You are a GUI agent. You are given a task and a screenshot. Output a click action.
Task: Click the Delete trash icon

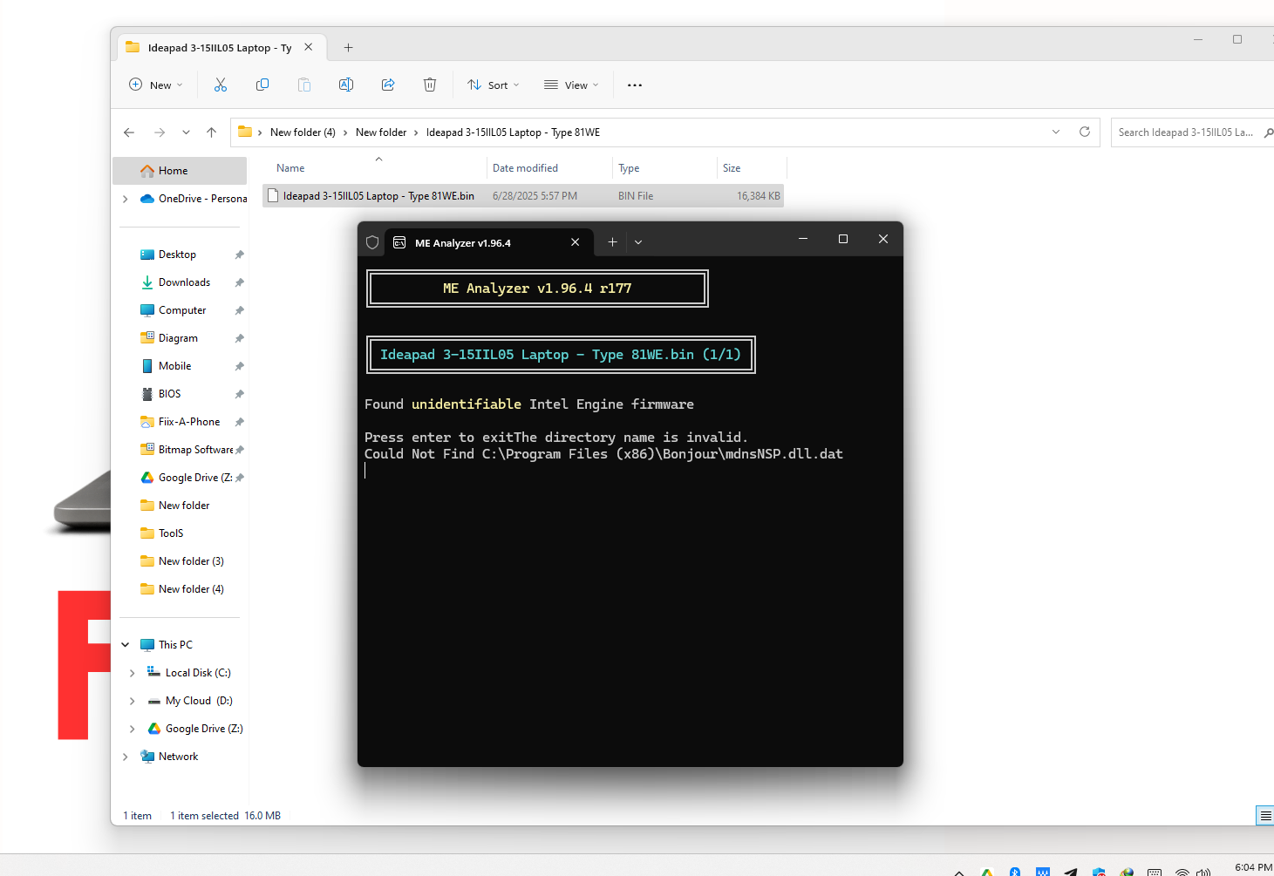click(430, 85)
